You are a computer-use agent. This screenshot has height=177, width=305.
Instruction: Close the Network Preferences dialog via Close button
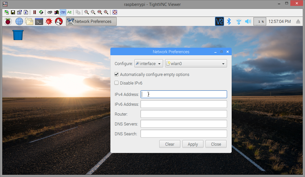pyautogui.click(x=216, y=144)
